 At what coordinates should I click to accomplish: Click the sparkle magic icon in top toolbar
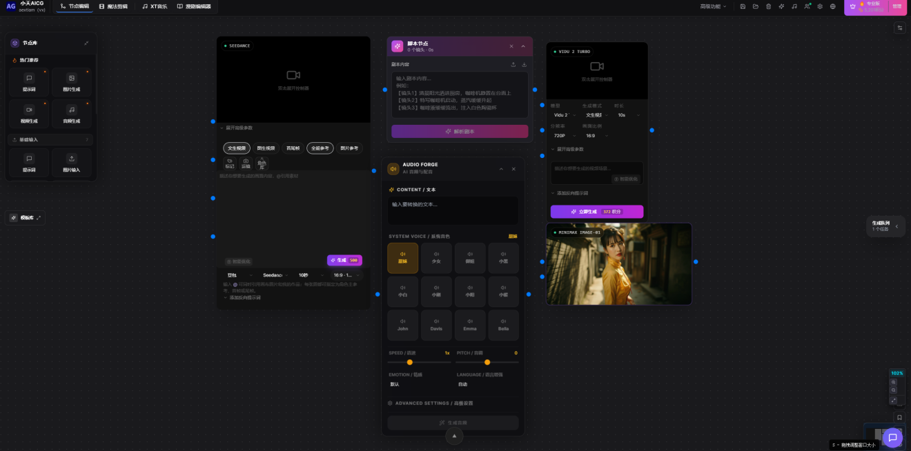tap(781, 6)
